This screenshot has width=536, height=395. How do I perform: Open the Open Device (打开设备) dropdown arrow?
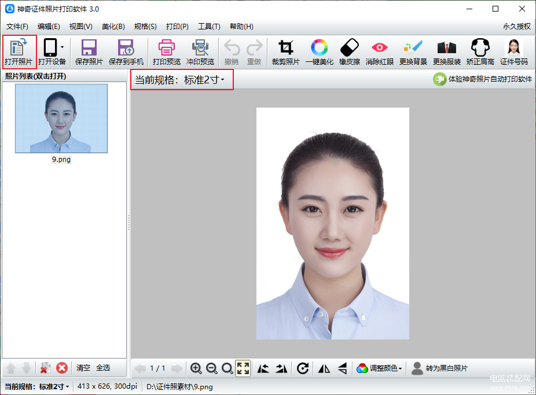pos(62,47)
